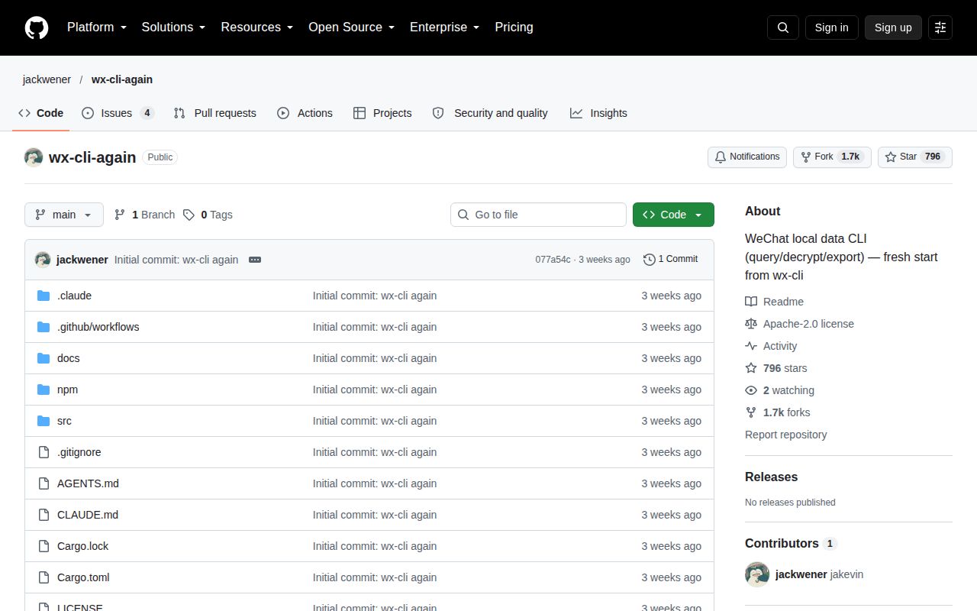Image resolution: width=977 pixels, height=611 pixels.
Task: Click the Go to file search field
Action: tap(538, 215)
